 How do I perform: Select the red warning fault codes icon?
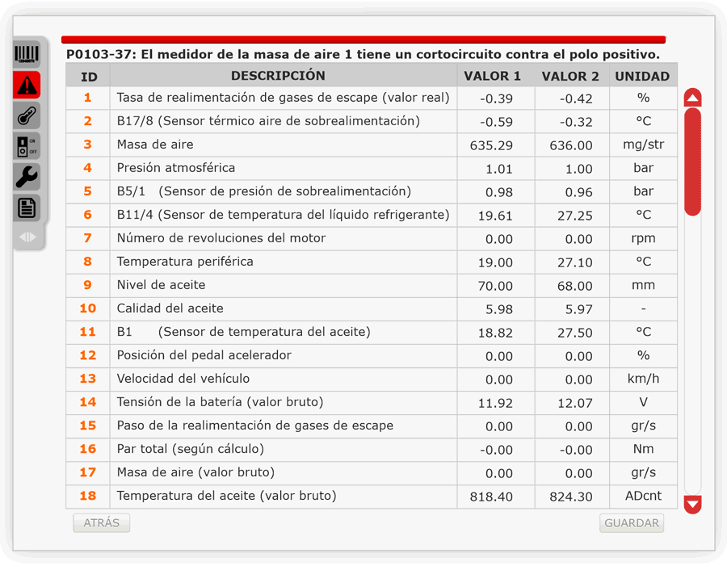coord(27,85)
